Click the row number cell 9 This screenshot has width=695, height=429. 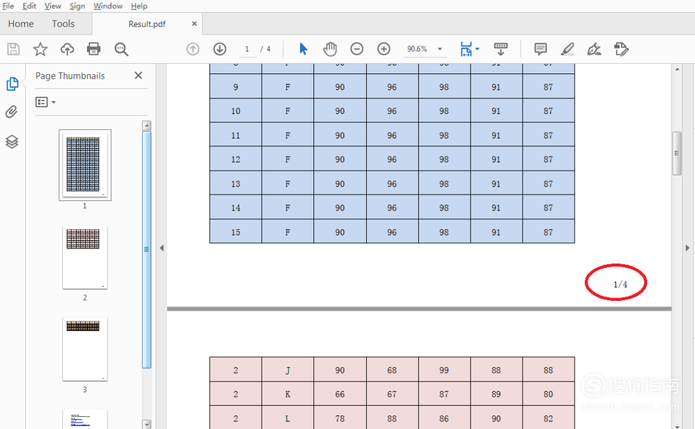236,86
